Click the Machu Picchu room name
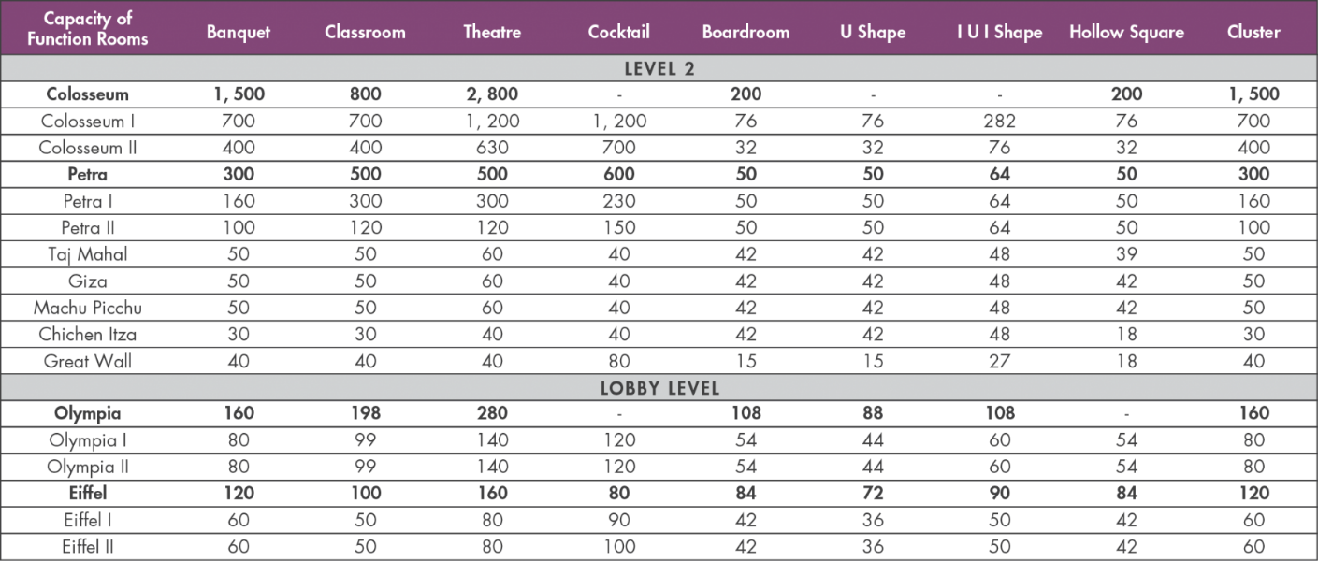This screenshot has height=561, width=1318. [x=88, y=308]
